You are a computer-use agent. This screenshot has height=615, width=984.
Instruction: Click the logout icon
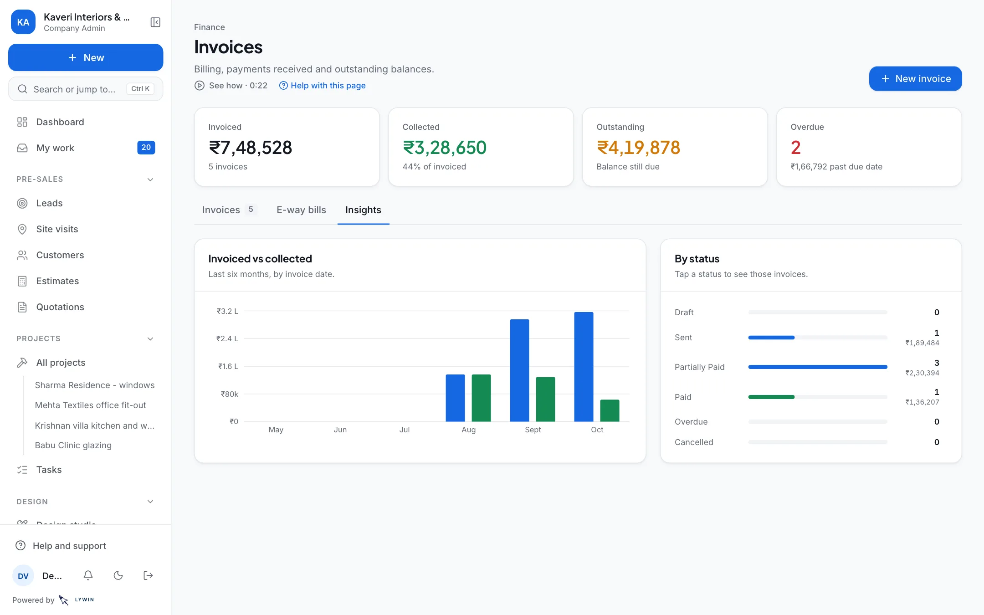pyautogui.click(x=148, y=575)
